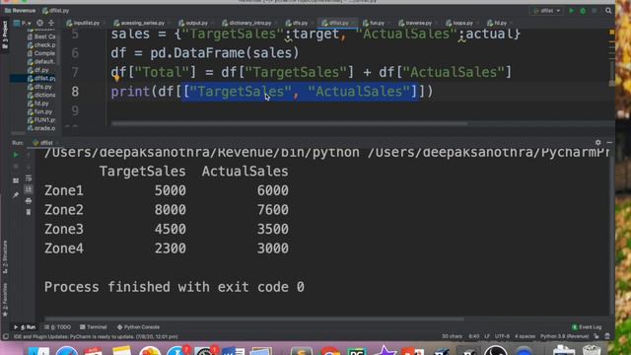Open the TODO tool window button
The width and height of the screenshot is (631, 355).
pyautogui.click(x=57, y=327)
